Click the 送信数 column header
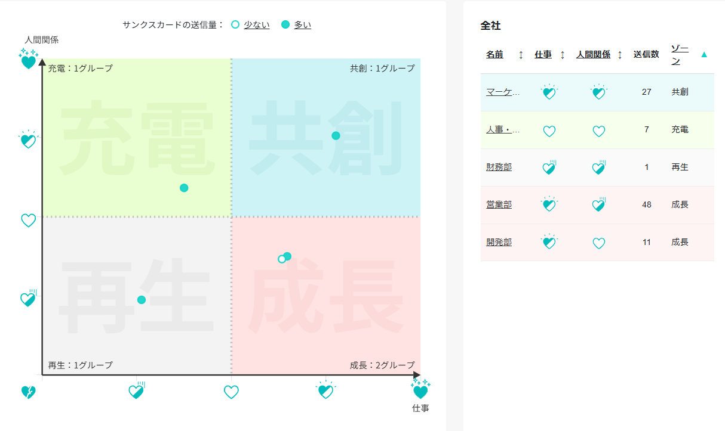Viewport: 725px width, 431px height. tap(646, 54)
